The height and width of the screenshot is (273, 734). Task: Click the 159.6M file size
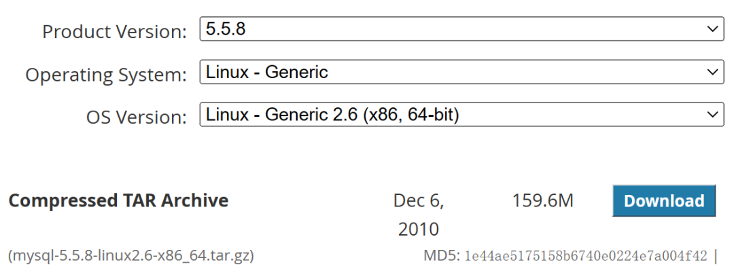[x=542, y=200]
